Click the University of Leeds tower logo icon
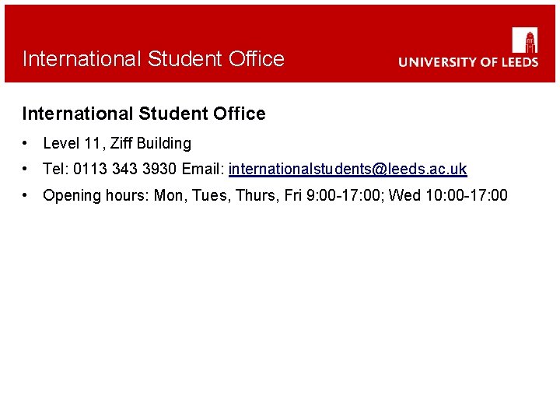 525,40
